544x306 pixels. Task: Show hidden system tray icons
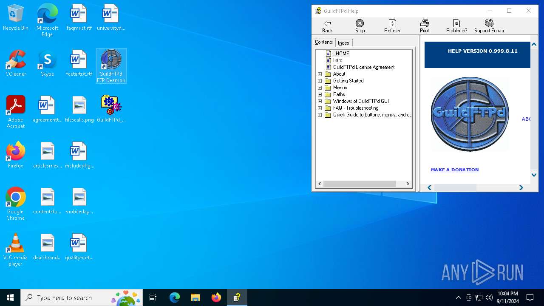(x=458, y=297)
